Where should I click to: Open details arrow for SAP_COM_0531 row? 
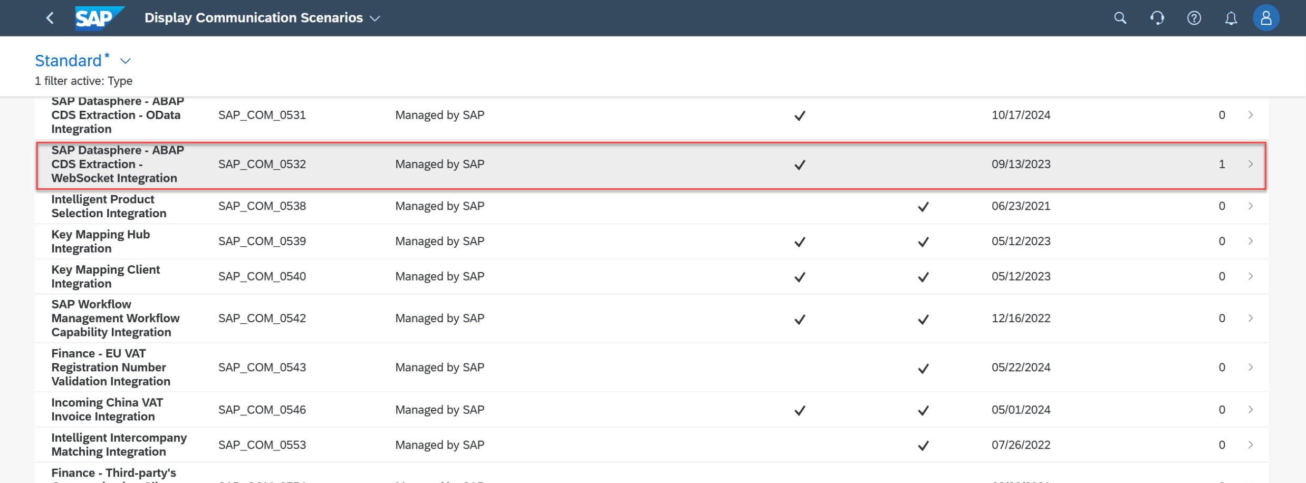click(1250, 115)
